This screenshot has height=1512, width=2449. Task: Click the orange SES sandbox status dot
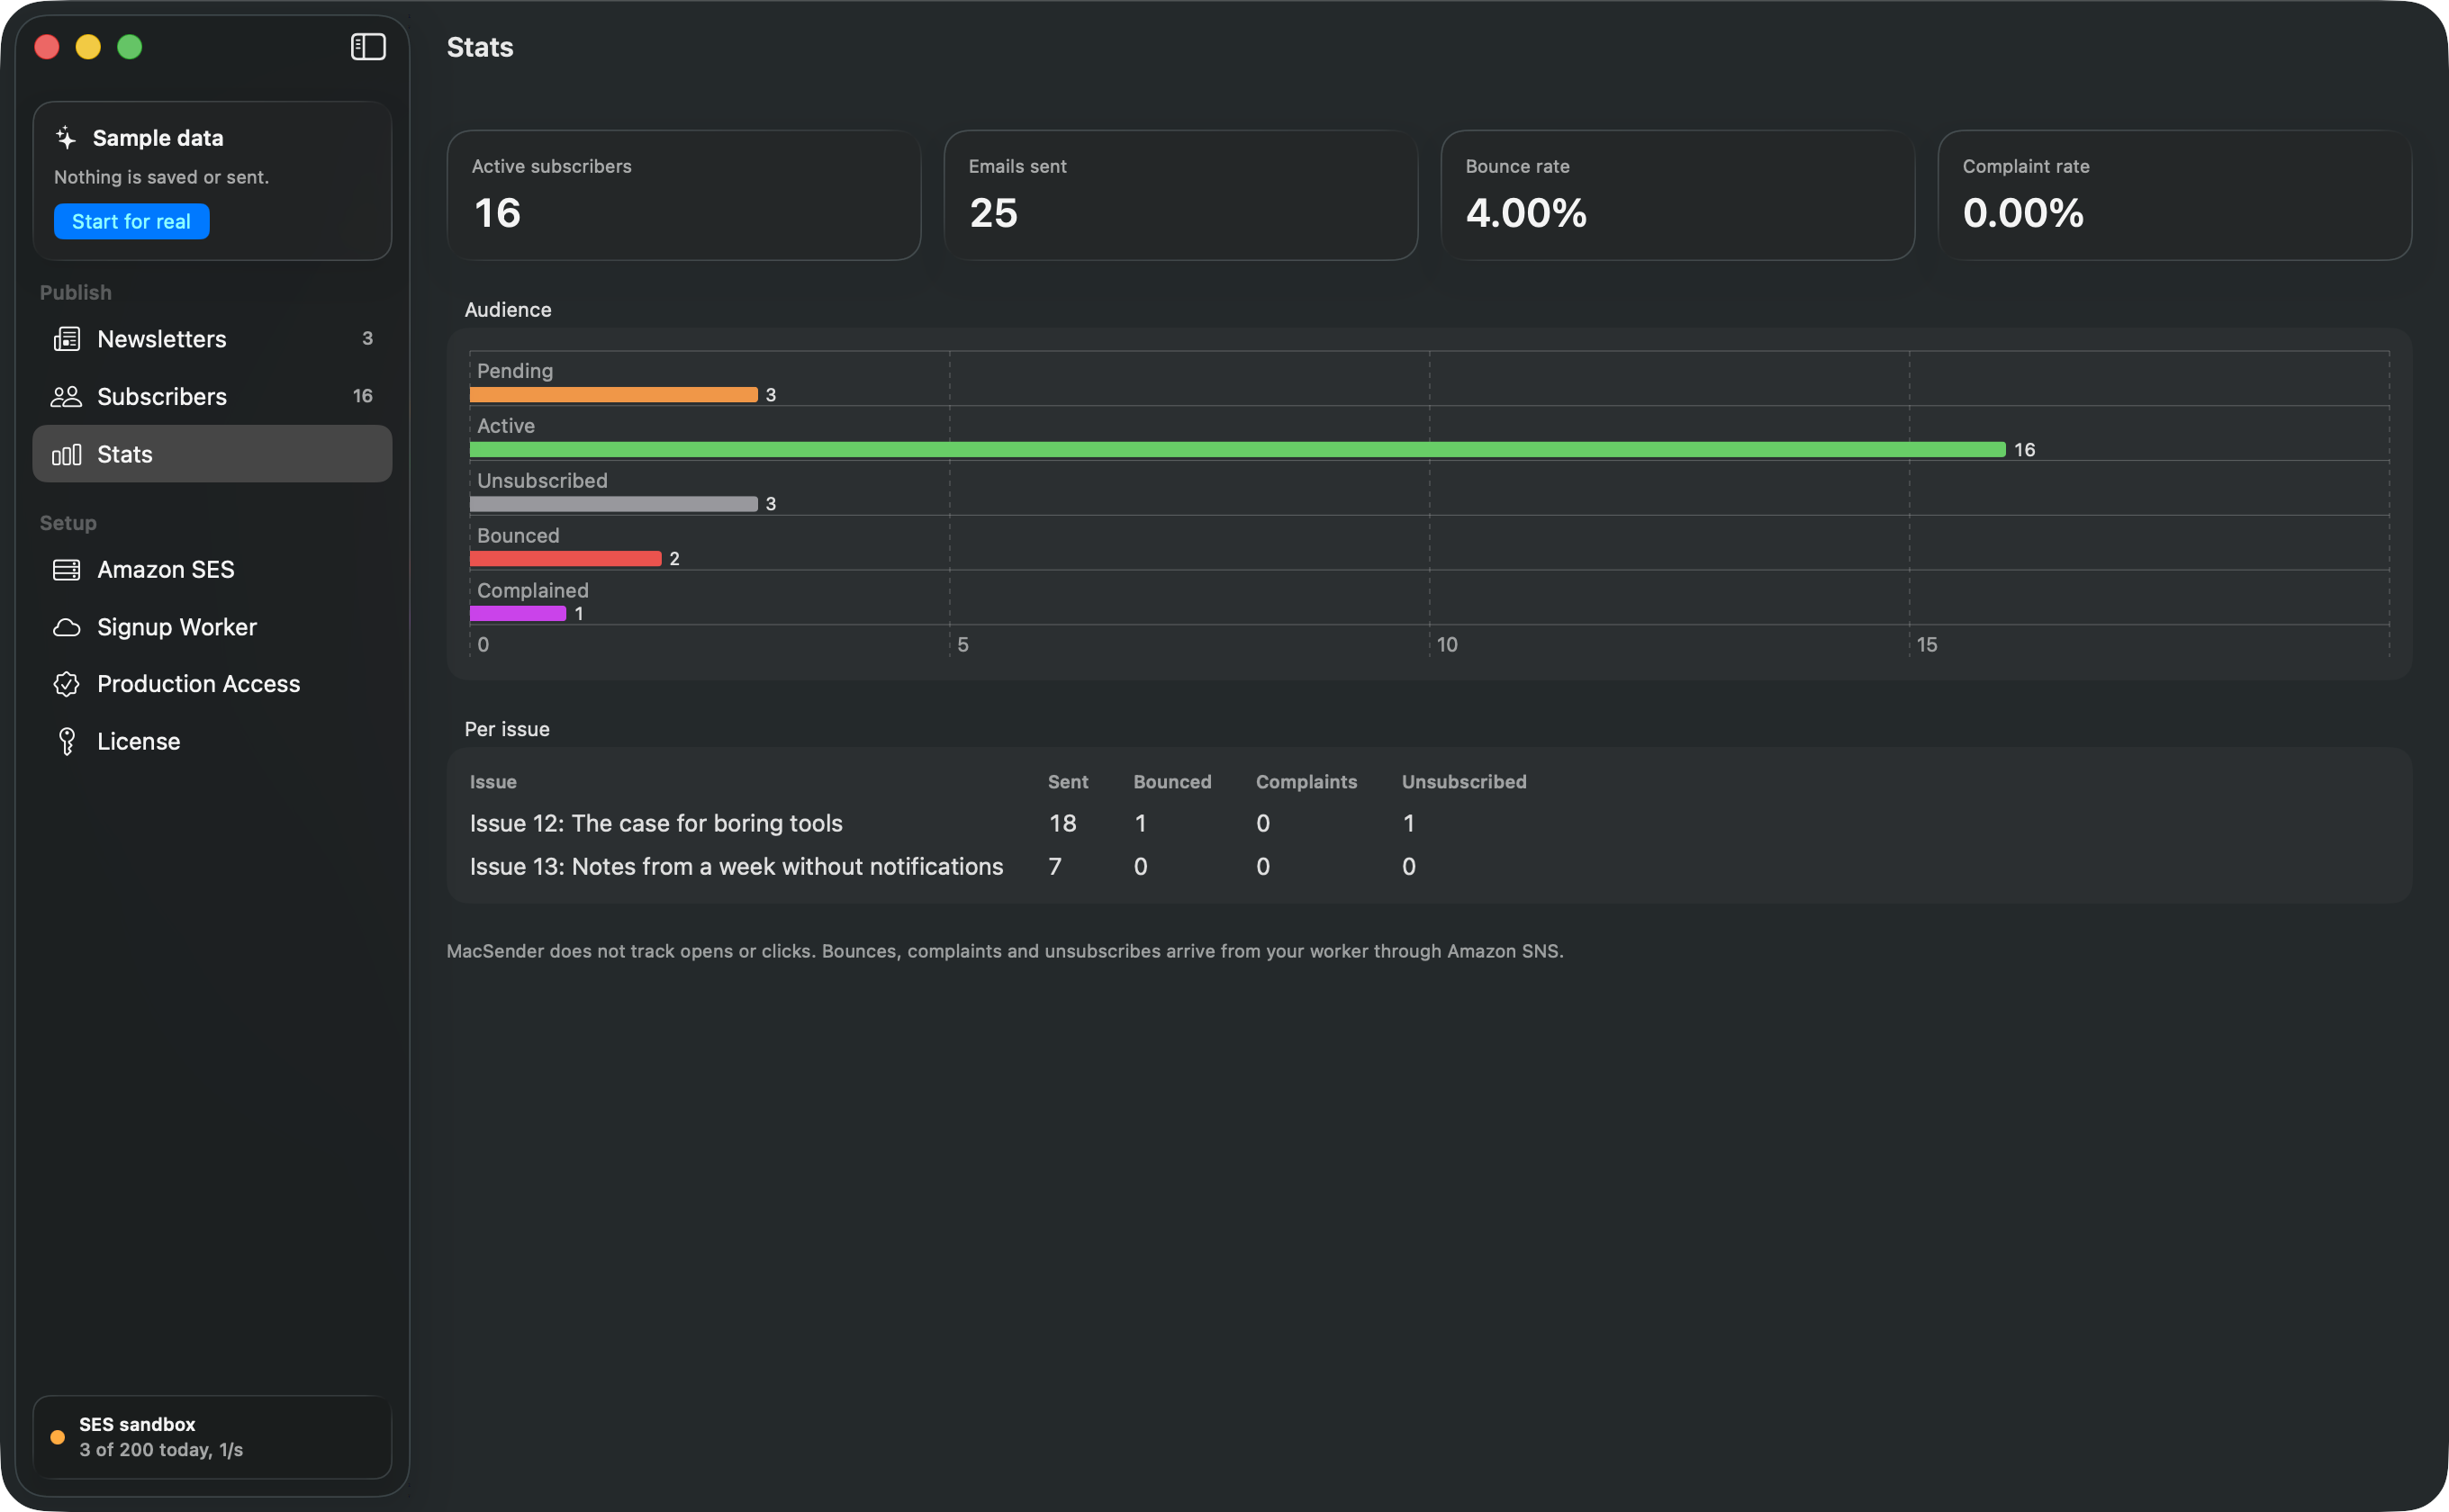tap(58, 1437)
